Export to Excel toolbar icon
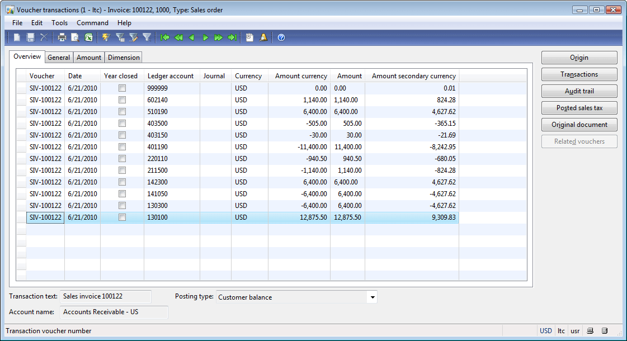 [88, 37]
